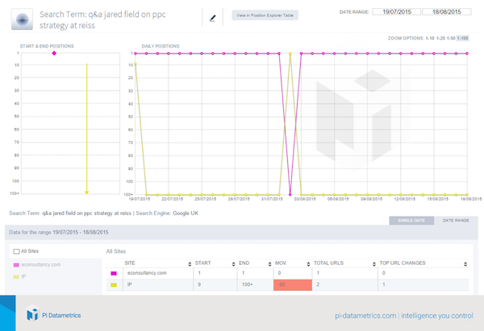Select econsultancy.com in the sites list
This screenshot has width=484, height=331.
pyautogui.click(x=41, y=264)
